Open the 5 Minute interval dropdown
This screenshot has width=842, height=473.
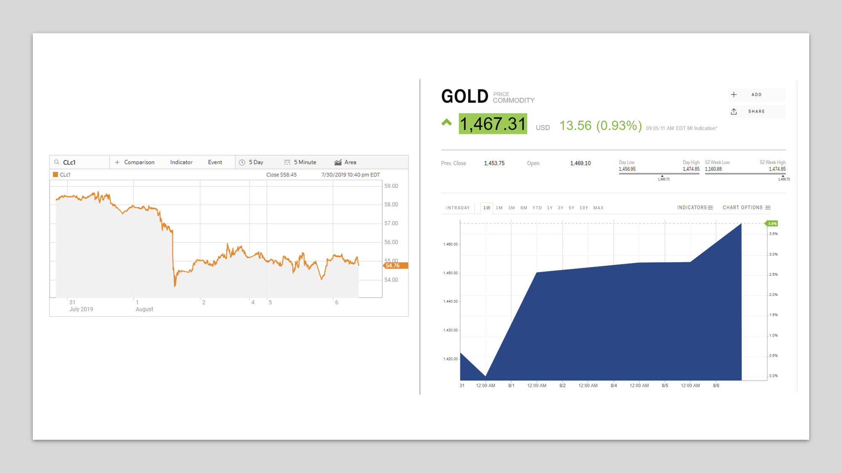305,162
